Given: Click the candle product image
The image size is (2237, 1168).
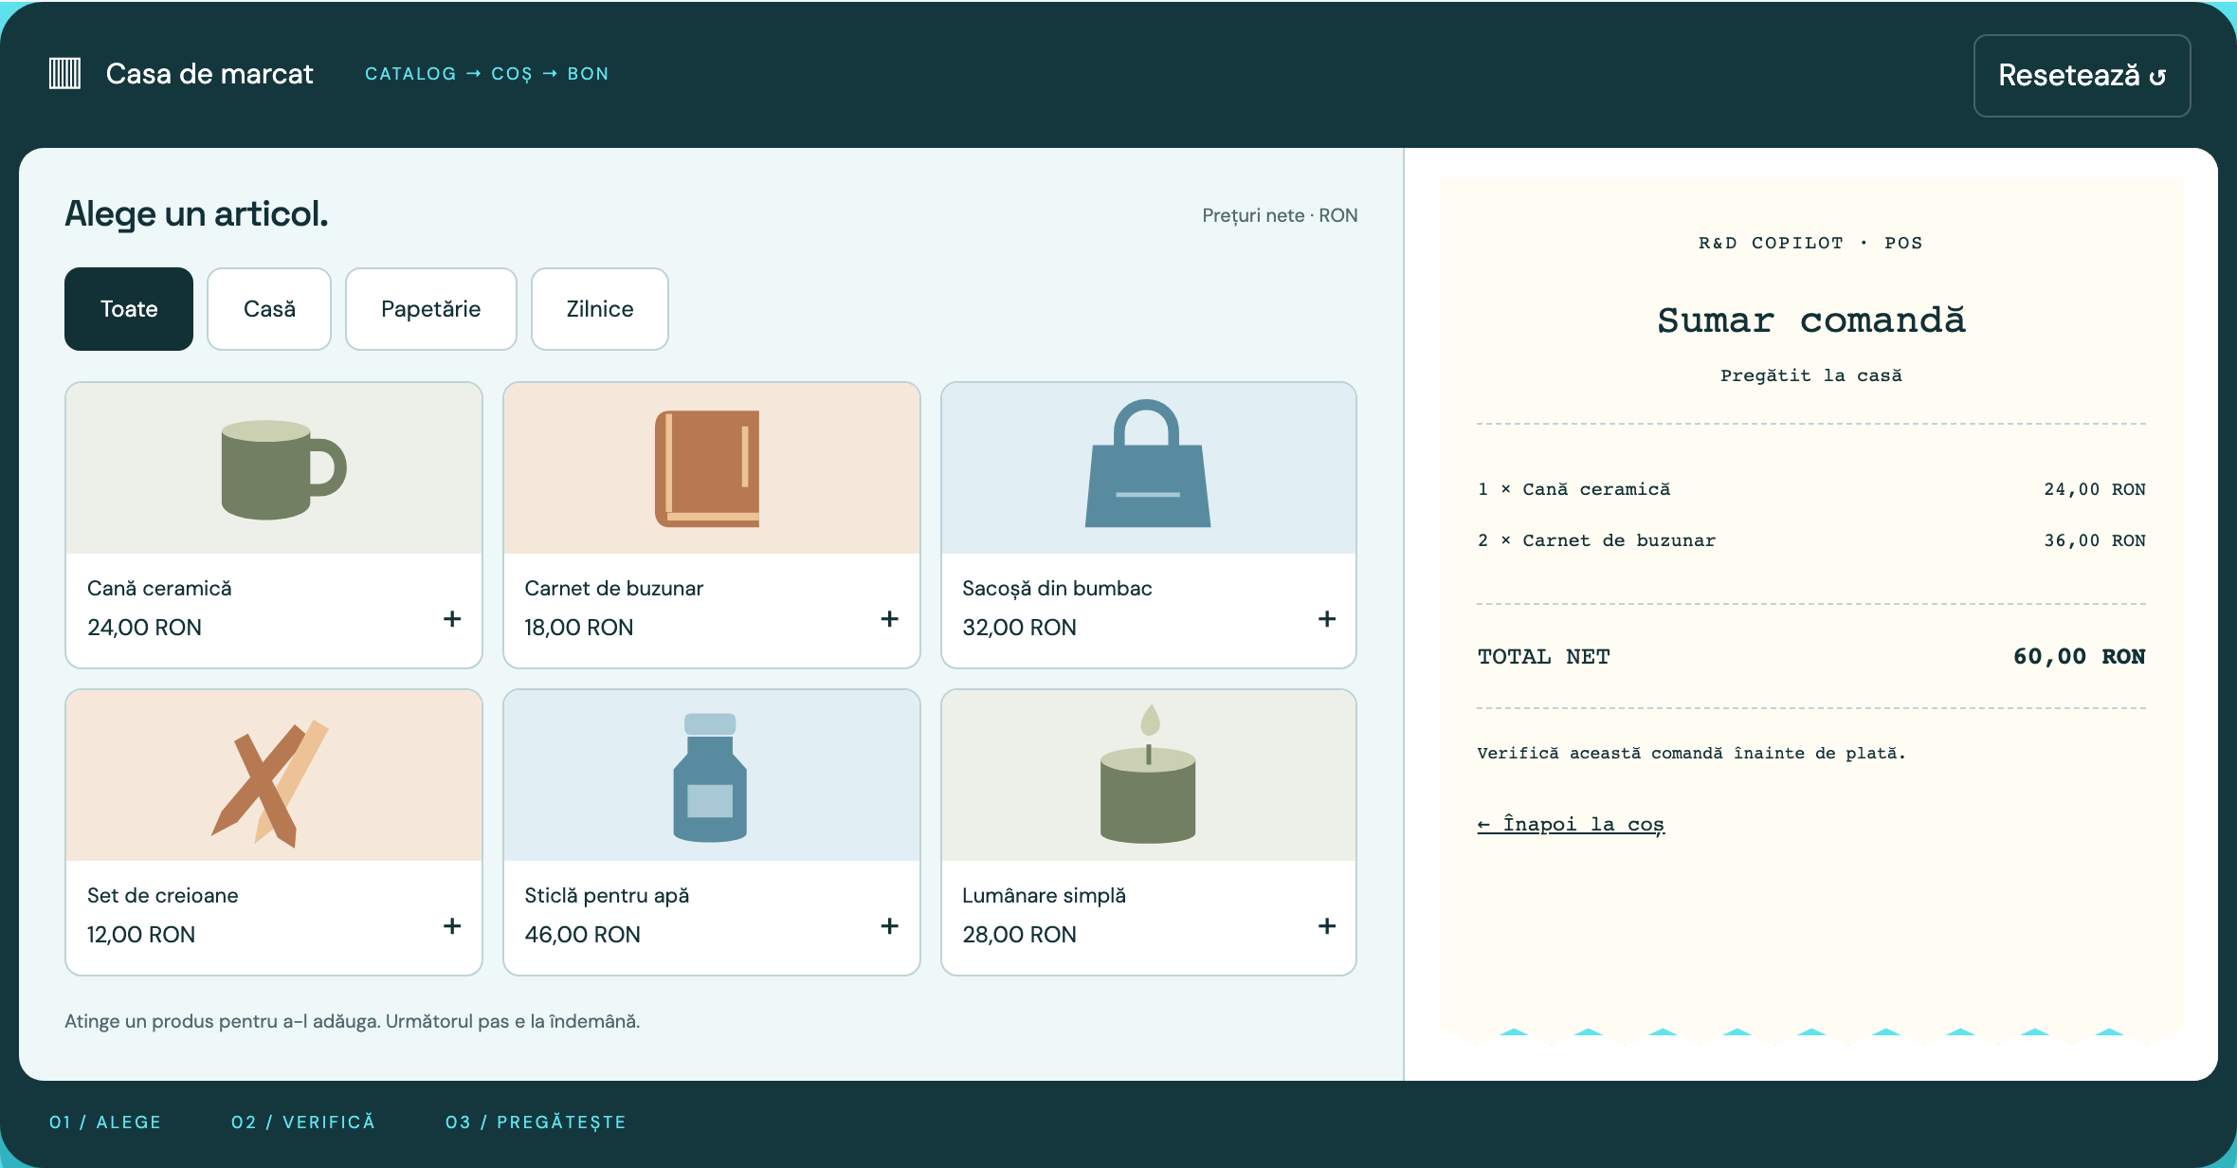Looking at the screenshot, I should pos(1149,776).
